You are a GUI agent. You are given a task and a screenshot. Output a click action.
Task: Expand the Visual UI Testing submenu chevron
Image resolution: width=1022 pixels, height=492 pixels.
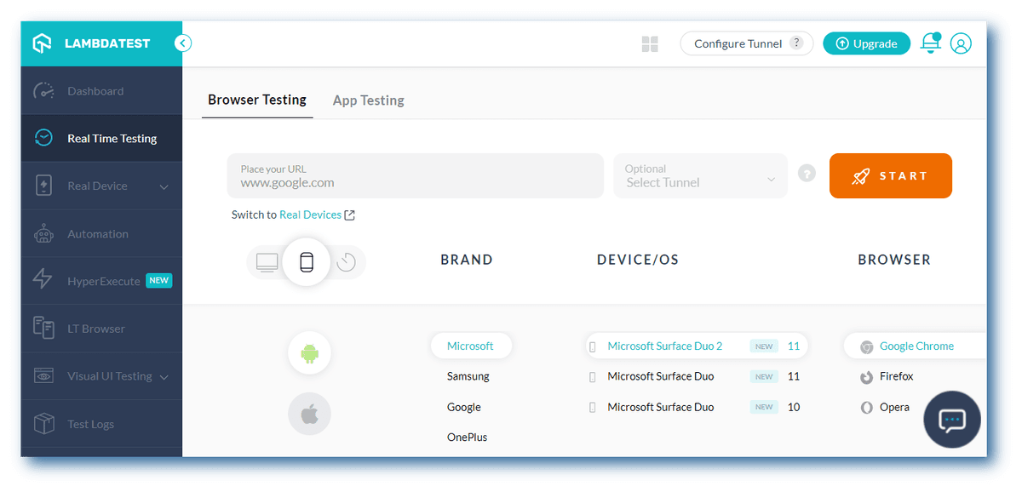tap(164, 377)
